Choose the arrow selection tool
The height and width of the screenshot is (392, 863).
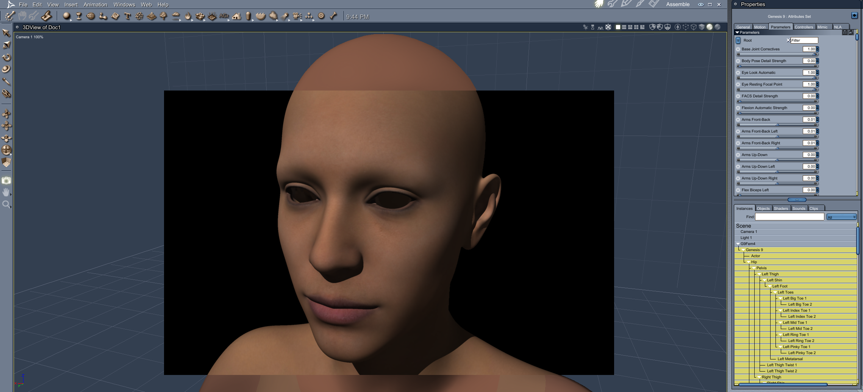(6, 33)
